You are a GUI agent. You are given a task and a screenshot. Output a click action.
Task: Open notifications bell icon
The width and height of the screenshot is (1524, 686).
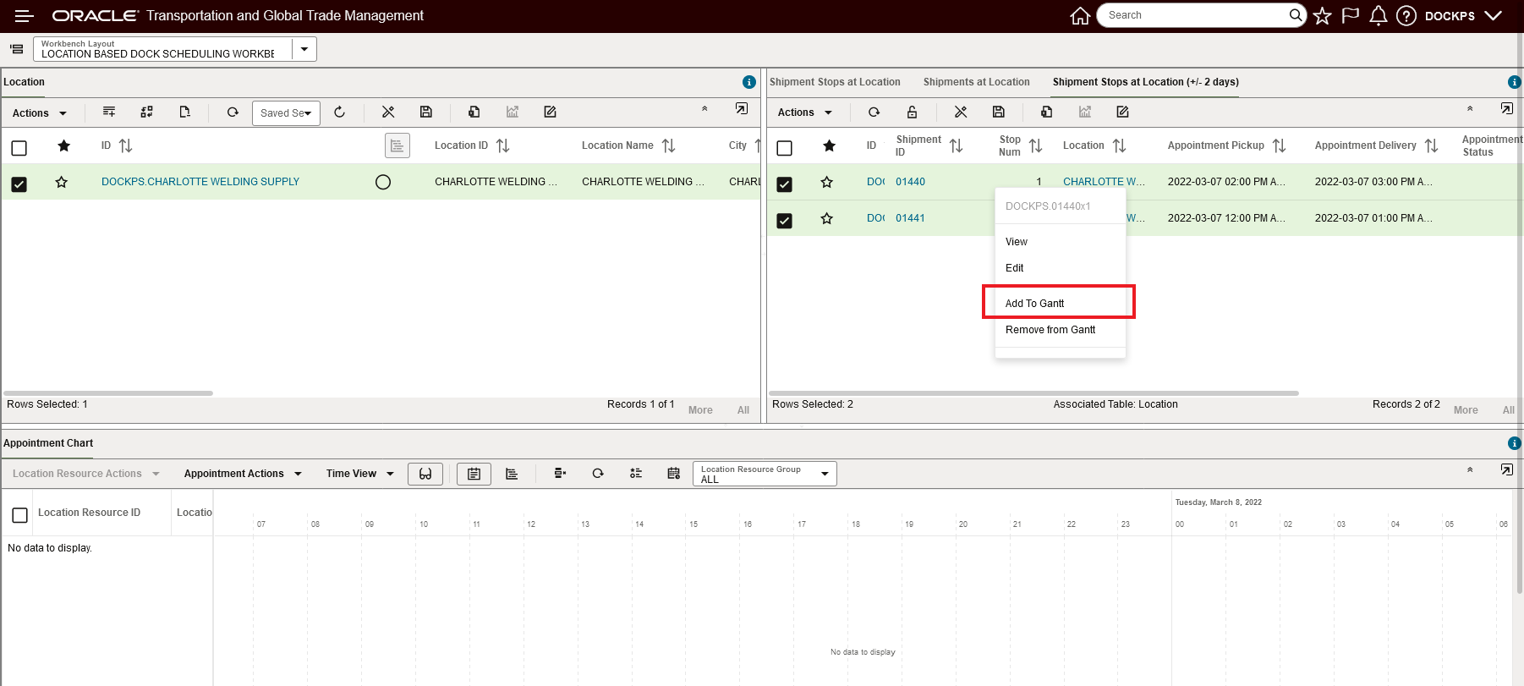click(1378, 16)
